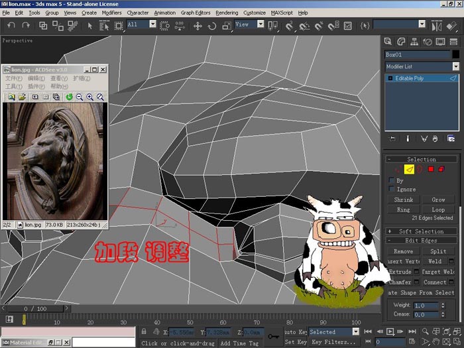Open Weld settings box toggle

pos(451,261)
